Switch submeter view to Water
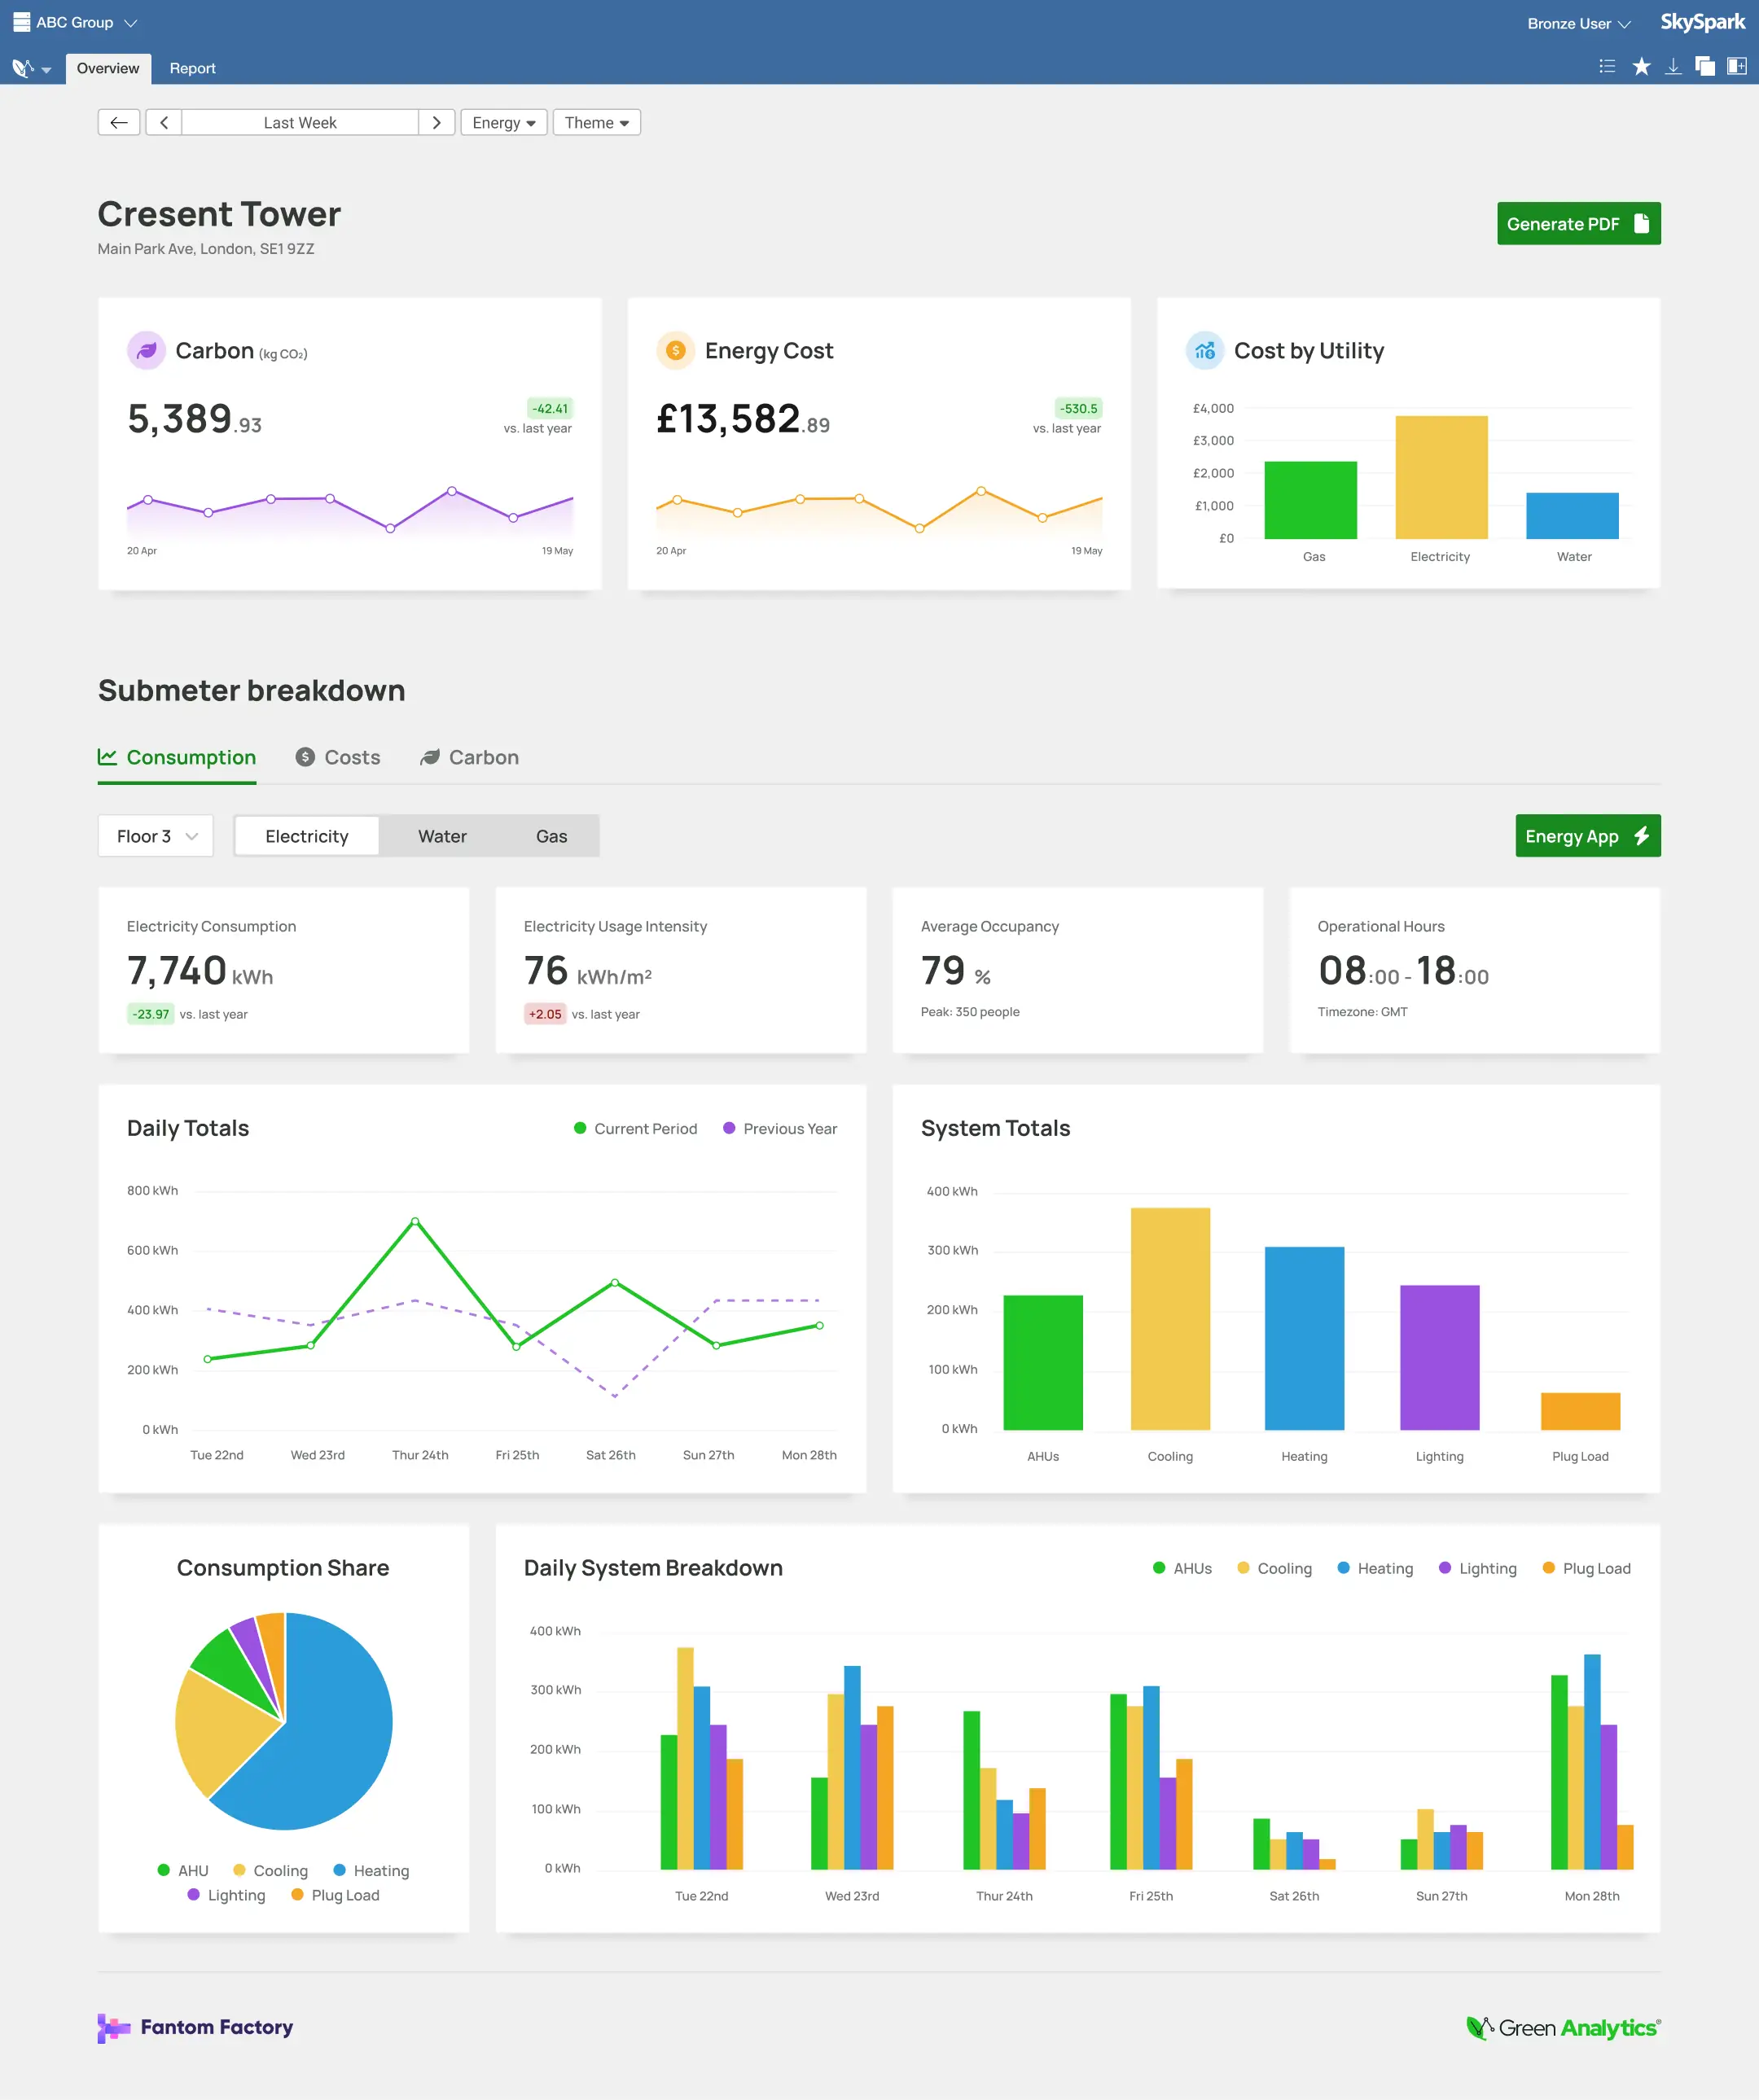 441,836
